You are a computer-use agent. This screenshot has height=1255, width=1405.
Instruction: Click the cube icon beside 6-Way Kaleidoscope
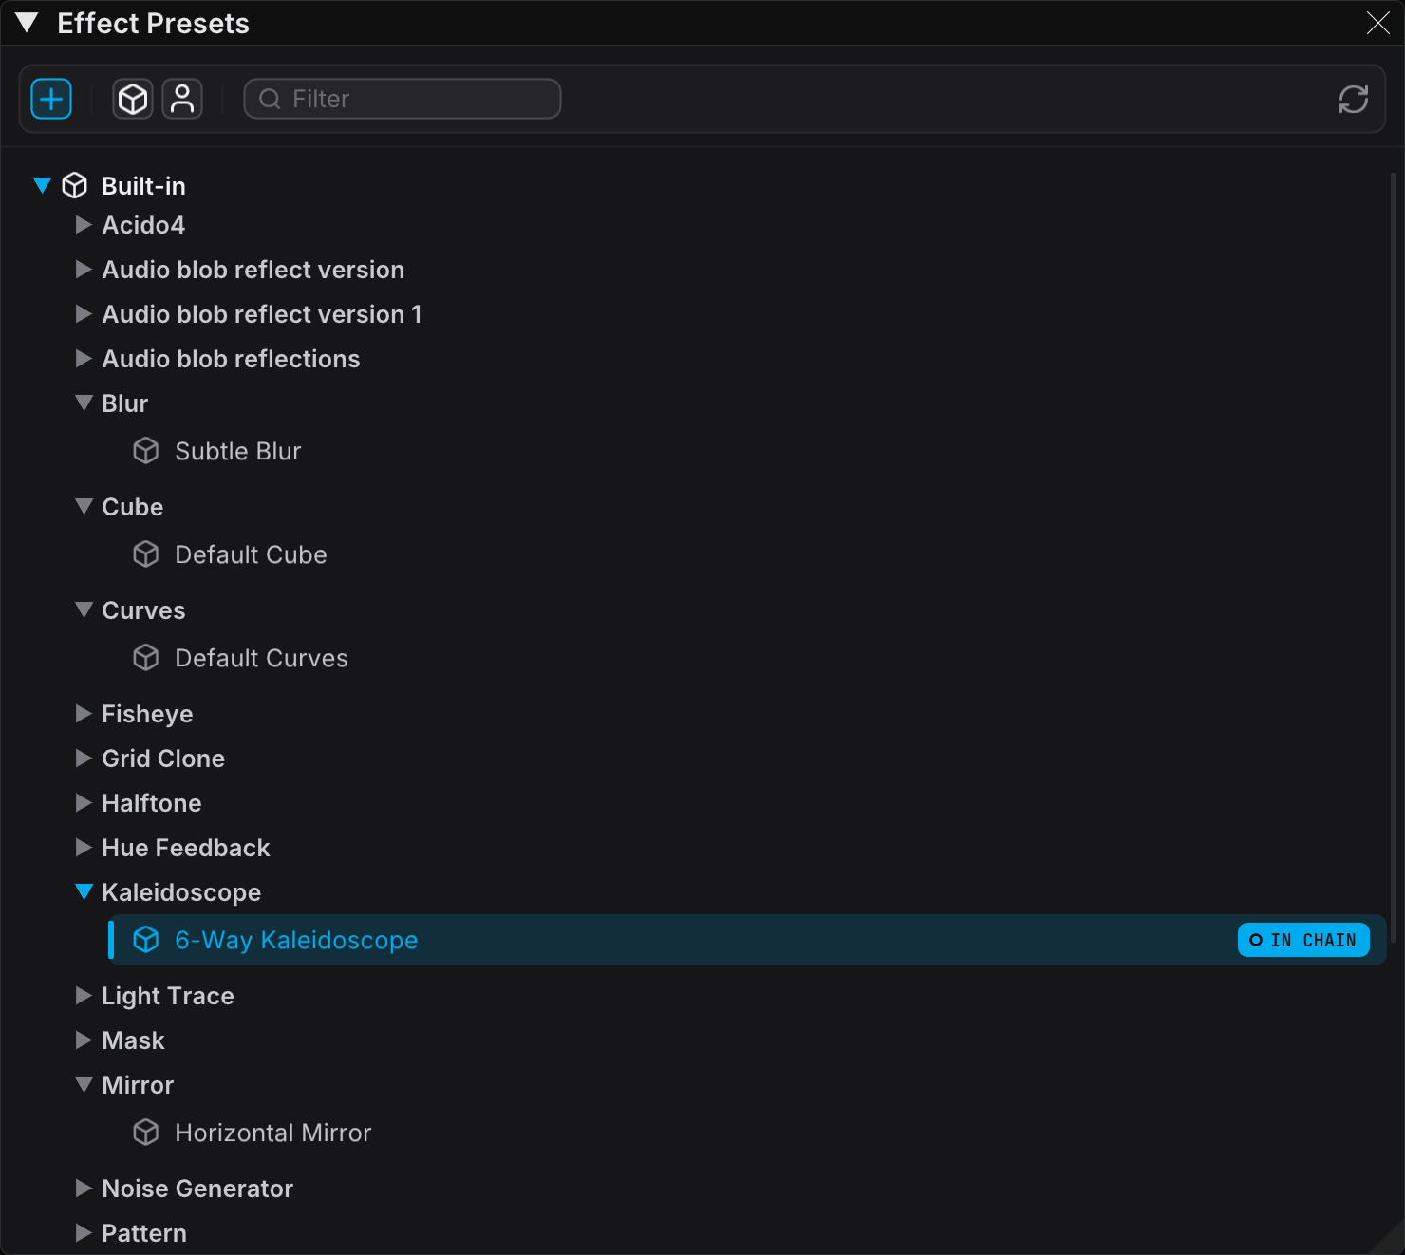(146, 940)
